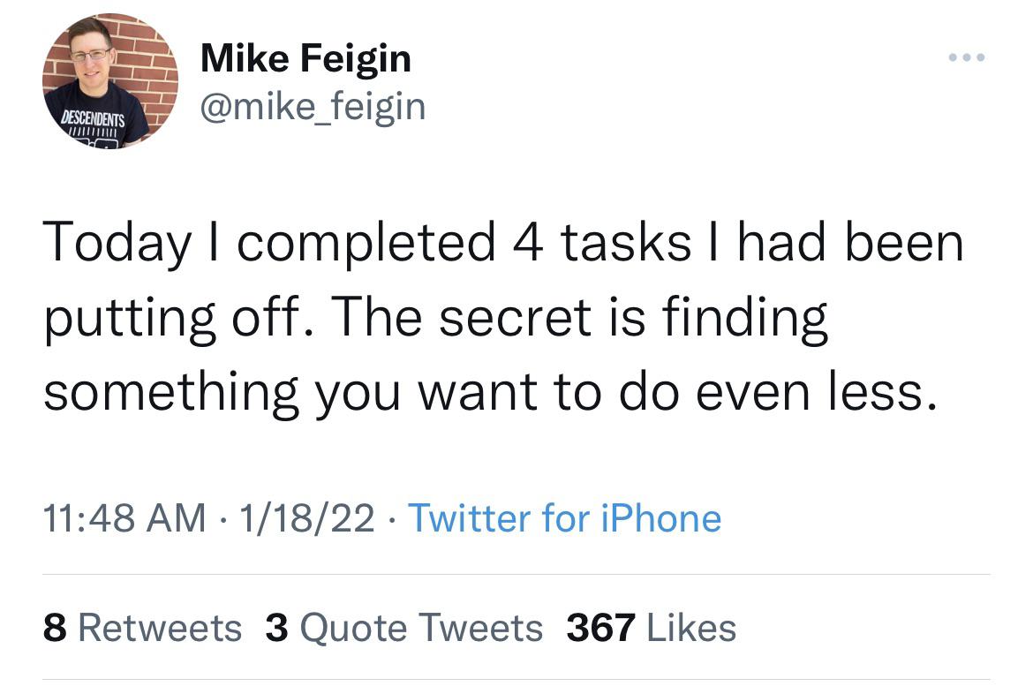This screenshot has height=694, width=1033.
Task: Click the 11:48 AM timestamp
Action: tap(124, 518)
